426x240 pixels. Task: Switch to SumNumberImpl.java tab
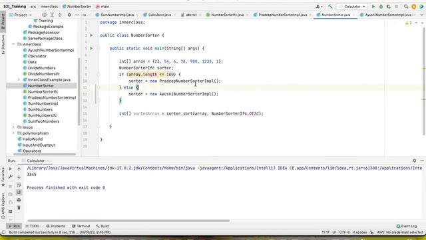pyautogui.click(x=116, y=15)
